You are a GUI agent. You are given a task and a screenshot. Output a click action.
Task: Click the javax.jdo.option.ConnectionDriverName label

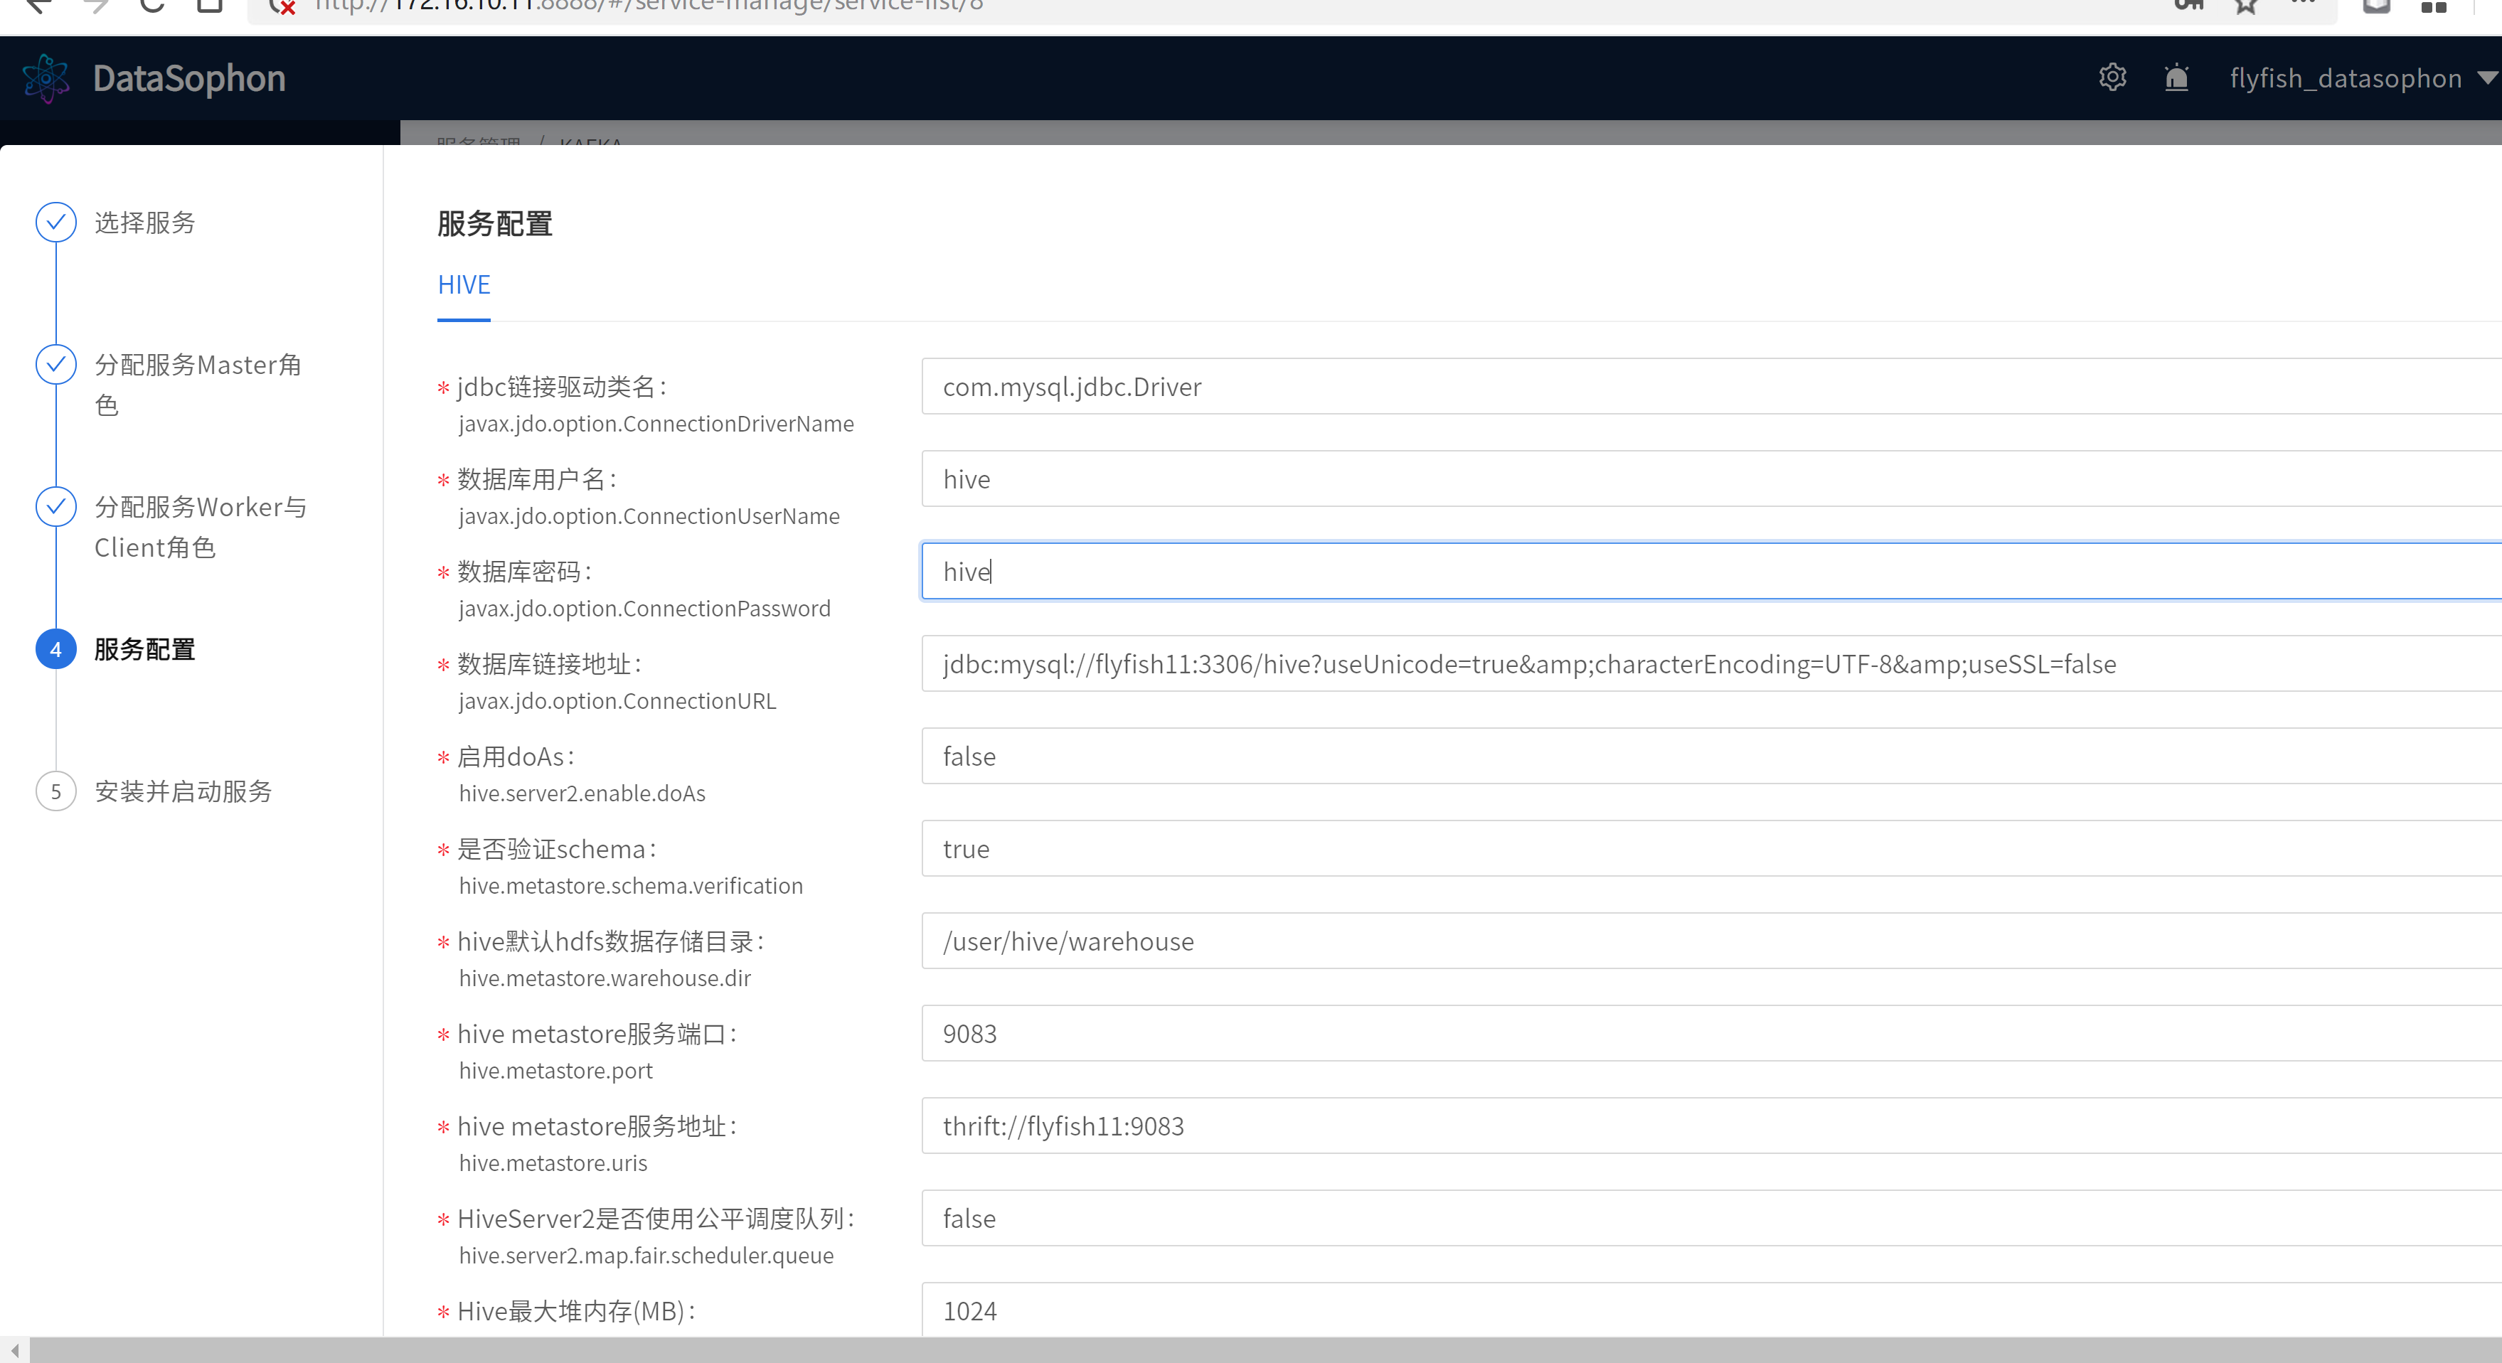pos(656,424)
